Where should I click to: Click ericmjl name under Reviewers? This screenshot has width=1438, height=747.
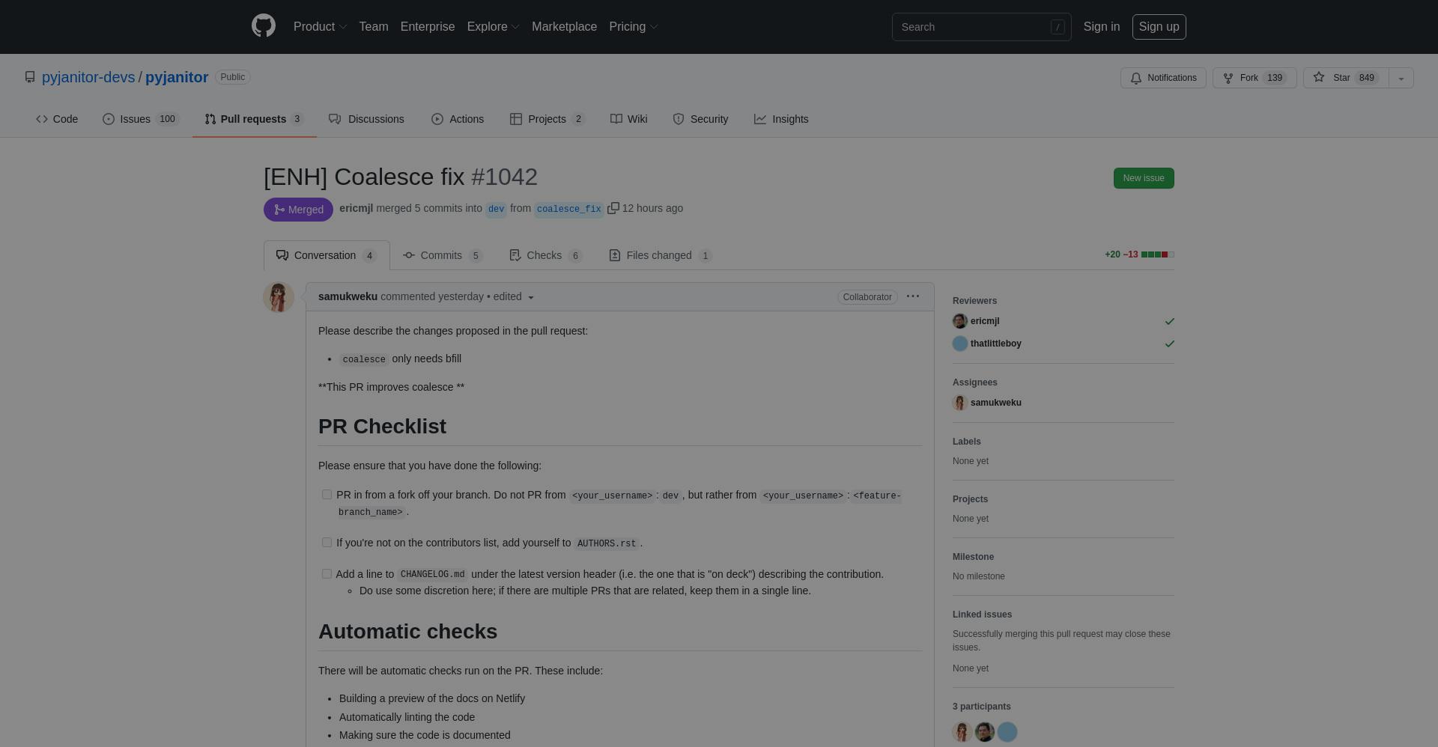pos(985,321)
